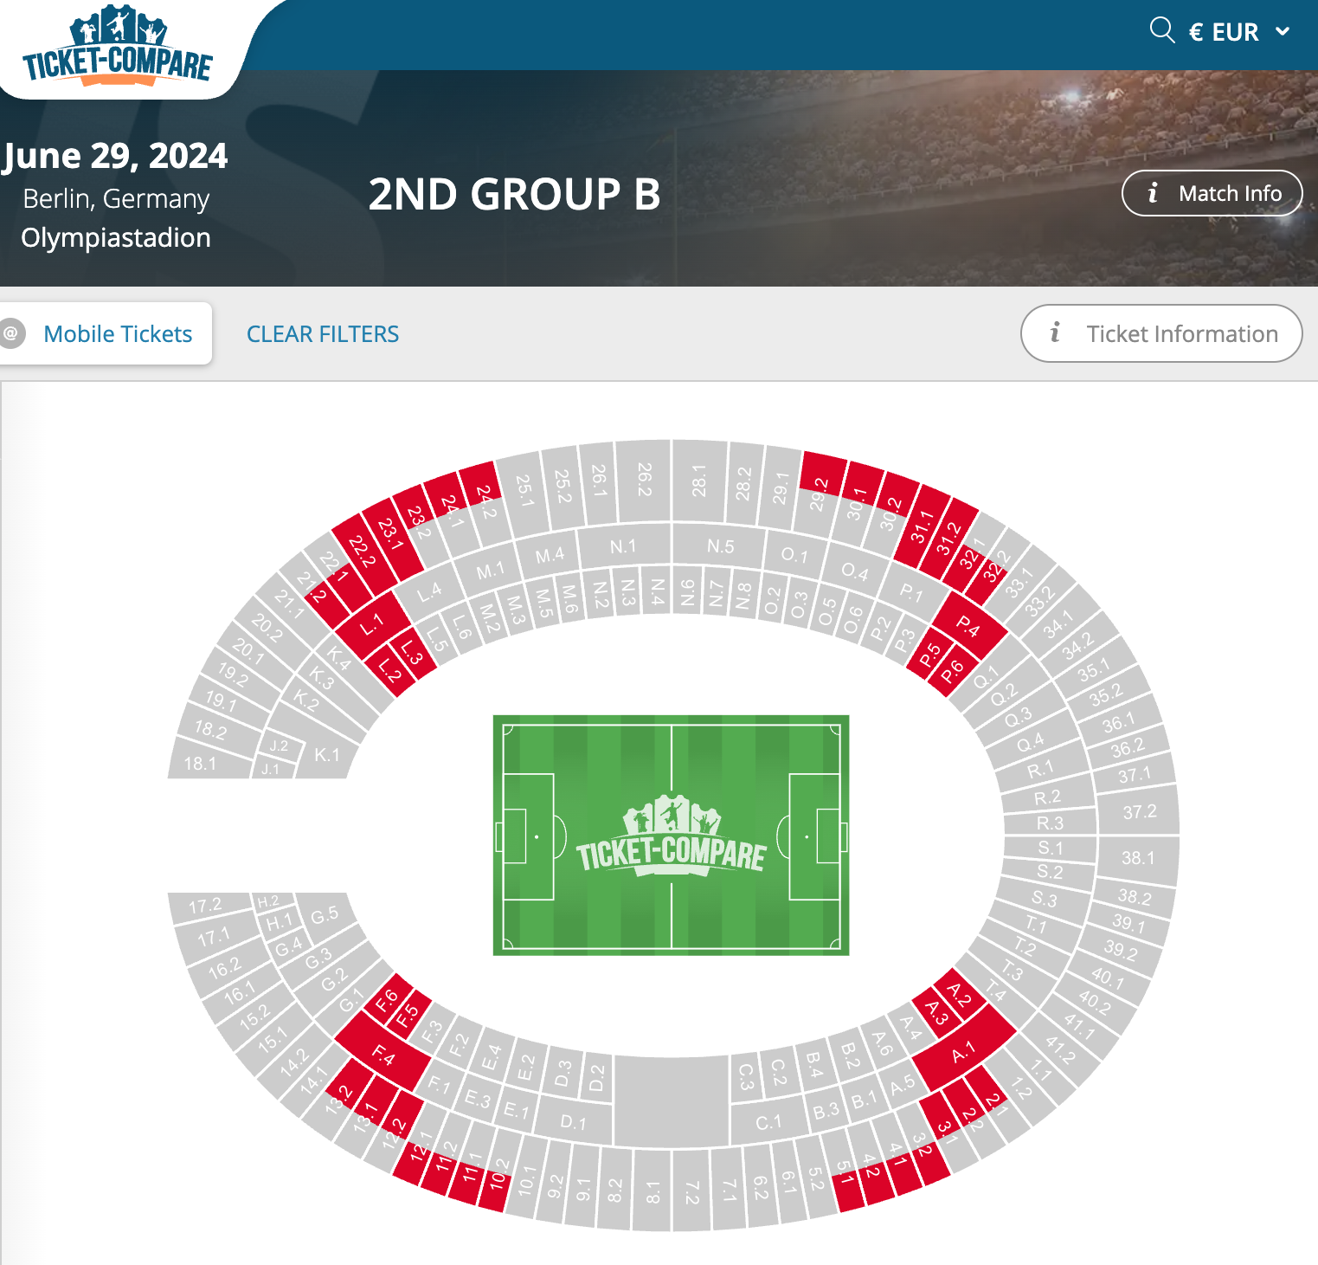This screenshot has height=1265, width=1318.
Task: Click the info icon in Ticket Information
Action: click(x=1055, y=333)
